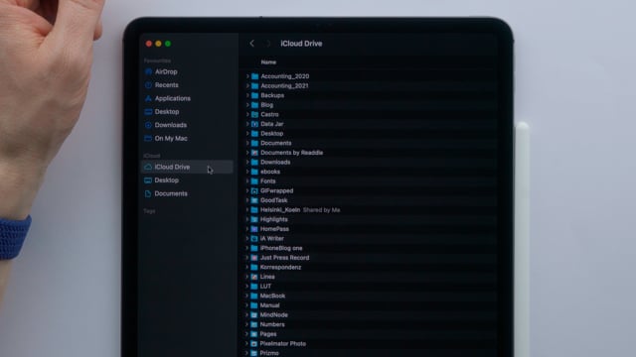Click the Documents icon under iCloud
The height and width of the screenshot is (357, 636).
pos(148,194)
